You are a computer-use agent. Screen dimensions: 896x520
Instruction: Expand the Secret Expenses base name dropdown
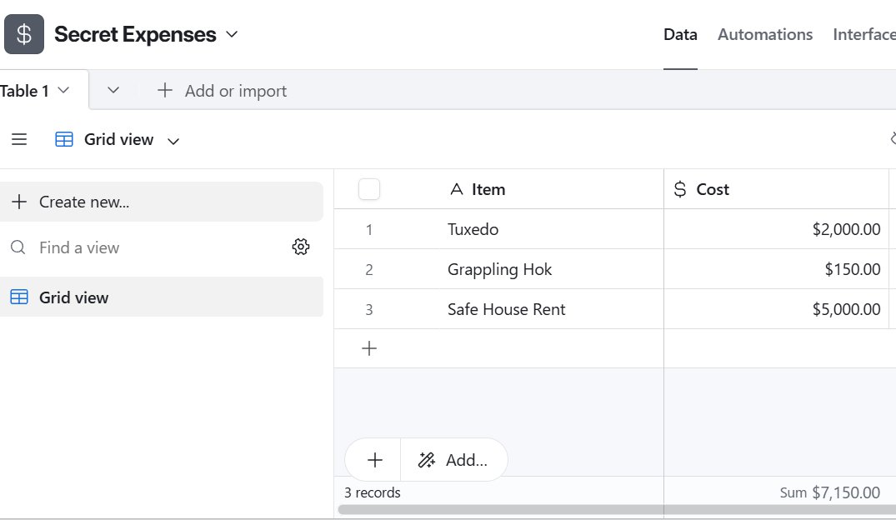point(233,34)
